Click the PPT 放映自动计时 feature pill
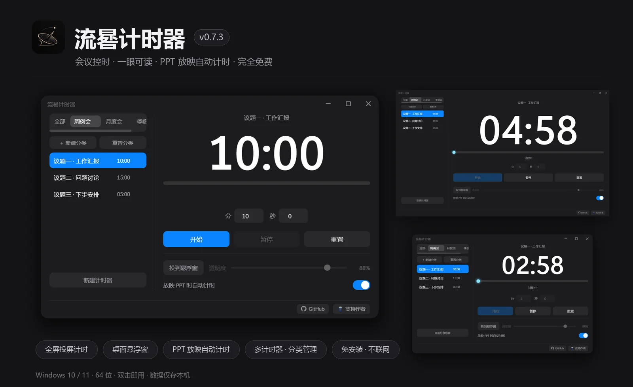The width and height of the screenshot is (633, 387). tap(201, 349)
